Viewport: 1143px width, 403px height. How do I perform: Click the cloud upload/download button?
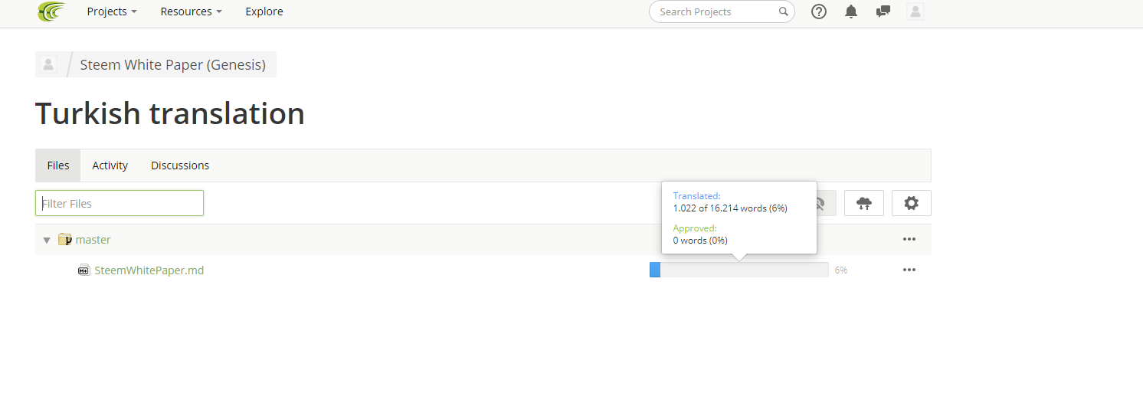point(864,203)
